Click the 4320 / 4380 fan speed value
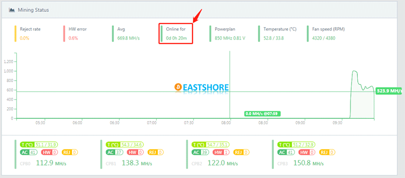The height and width of the screenshot is (178, 405). [x=324, y=38]
